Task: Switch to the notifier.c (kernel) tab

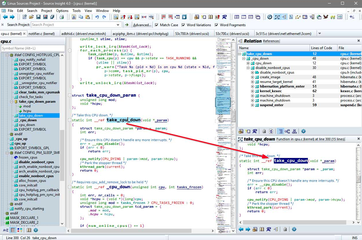Action: click(x=42, y=33)
